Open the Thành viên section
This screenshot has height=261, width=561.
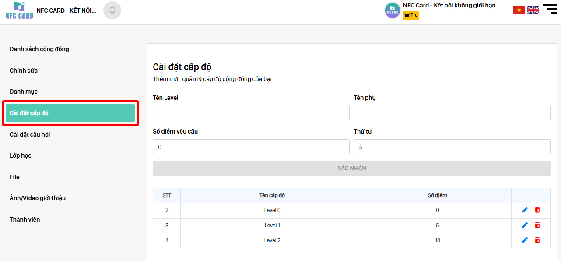(25, 219)
